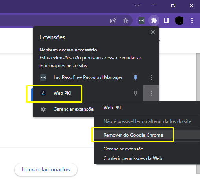Minimize the Chrome window
This screenshot has height=189, width=200.
[x=155, y=6]
